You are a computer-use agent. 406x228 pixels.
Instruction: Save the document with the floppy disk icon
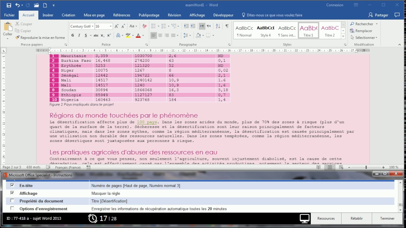(x=9, y=5)
